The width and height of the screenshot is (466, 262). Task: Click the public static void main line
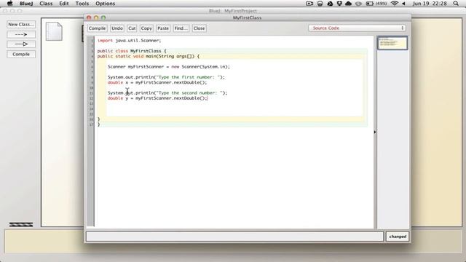(x=149, y=56)
